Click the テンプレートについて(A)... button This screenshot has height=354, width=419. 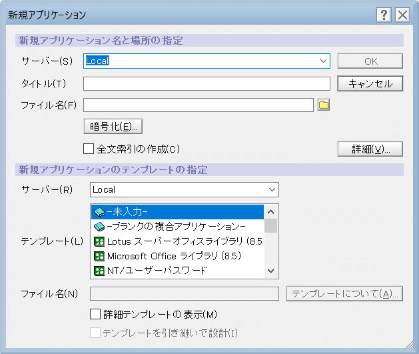pos(344,294)
